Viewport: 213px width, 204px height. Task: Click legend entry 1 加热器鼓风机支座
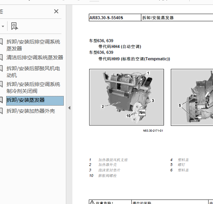(x=108, y=160)
